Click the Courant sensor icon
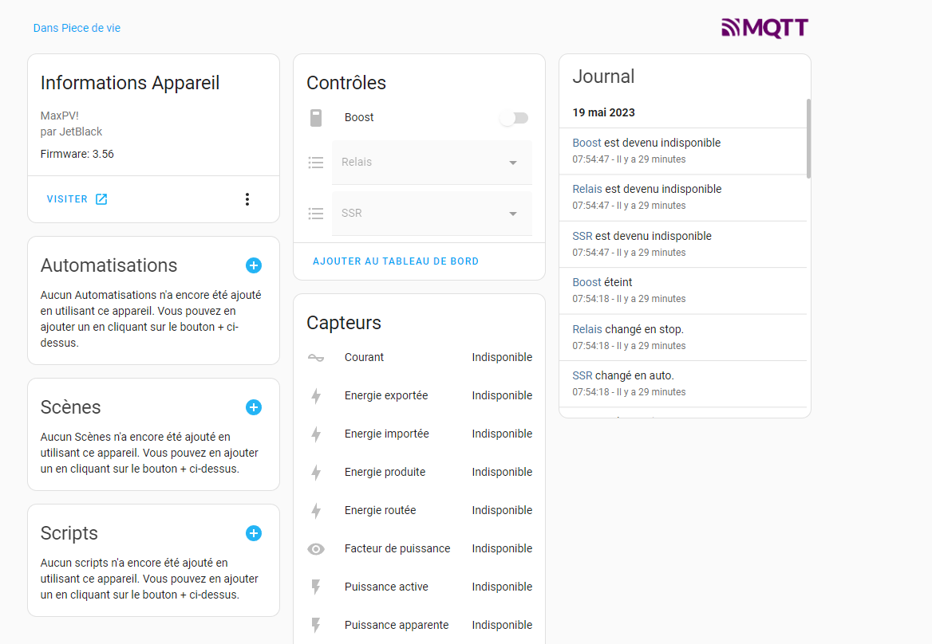 click(316, 358)
